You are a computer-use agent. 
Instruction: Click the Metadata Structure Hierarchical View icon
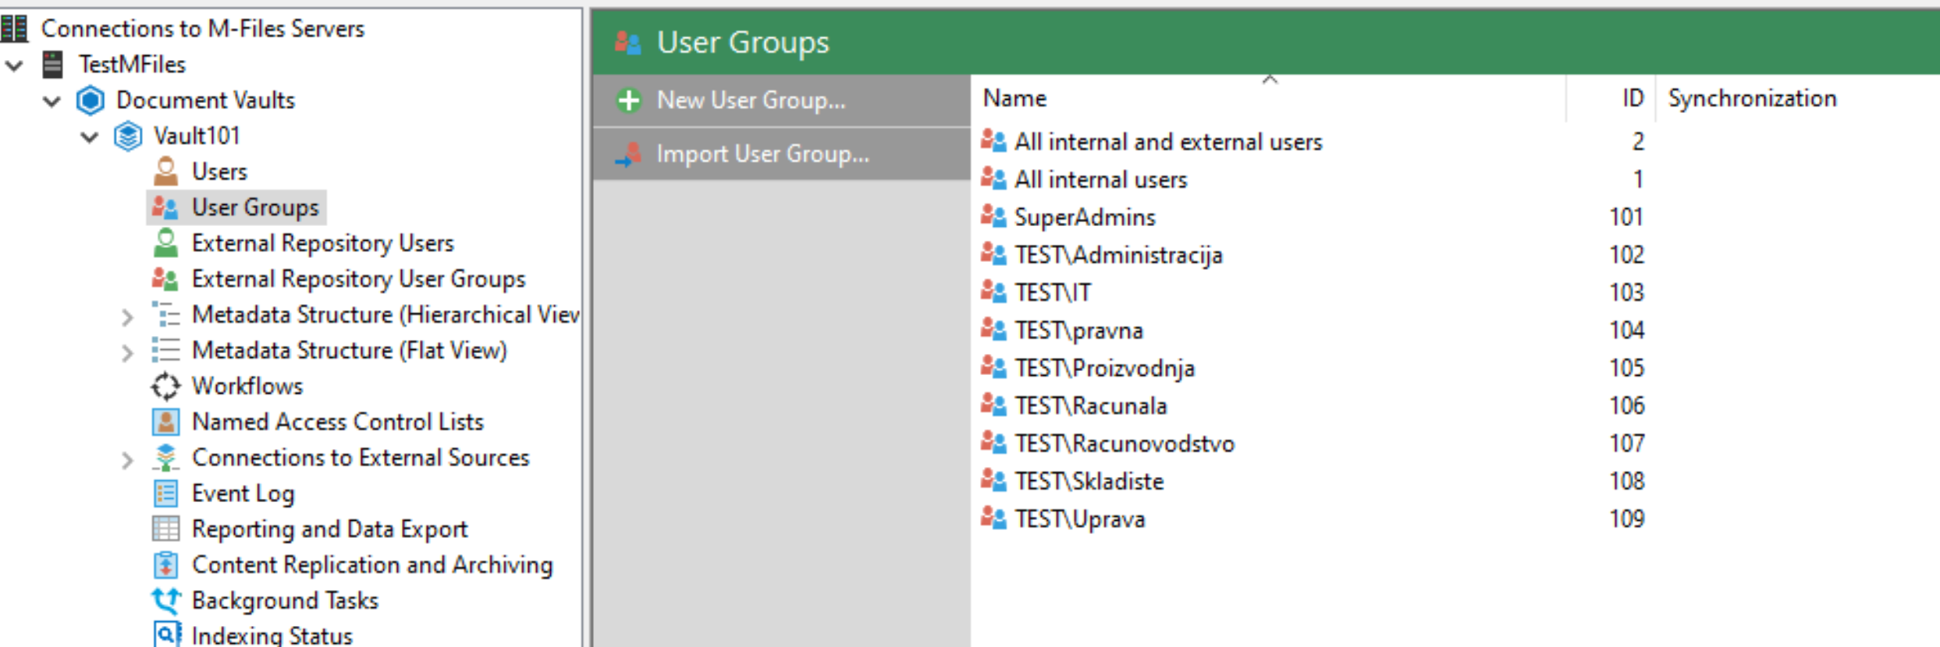point(165,315)
